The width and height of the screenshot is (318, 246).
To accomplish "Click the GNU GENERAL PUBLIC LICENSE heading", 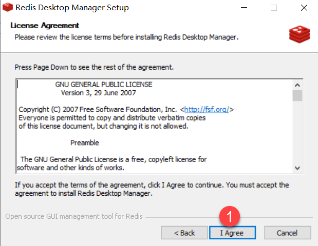I will (104, 85).
